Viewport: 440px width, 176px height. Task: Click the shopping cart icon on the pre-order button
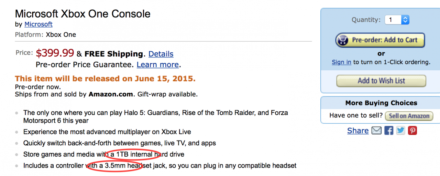[x=343, y=40]
